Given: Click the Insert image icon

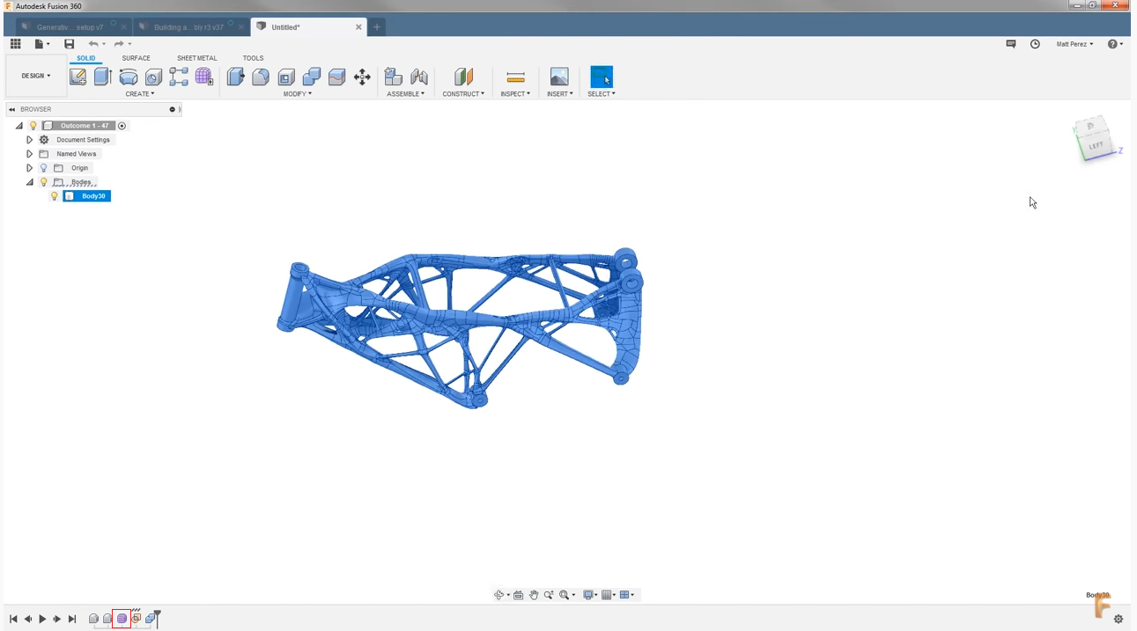Looking at the screenshot, I should pyautogui.click(x=559, y=77).
